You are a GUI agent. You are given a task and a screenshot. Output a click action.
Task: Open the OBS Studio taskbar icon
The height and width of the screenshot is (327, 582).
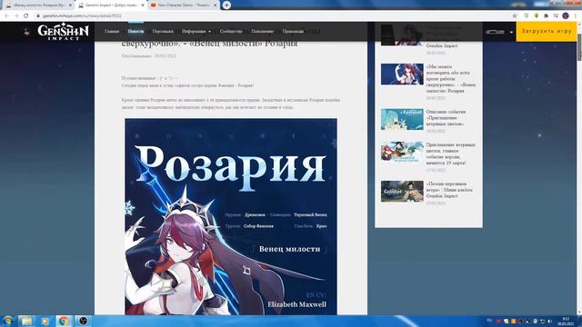[83, 321]
